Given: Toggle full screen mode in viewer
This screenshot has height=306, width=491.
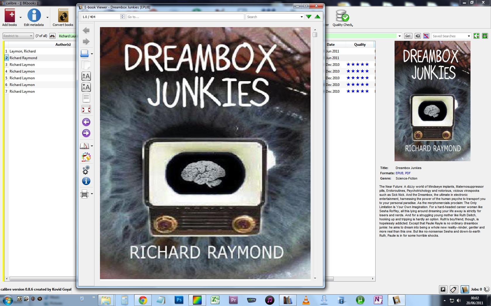Looking at the screenshot, I should point(86,109).
